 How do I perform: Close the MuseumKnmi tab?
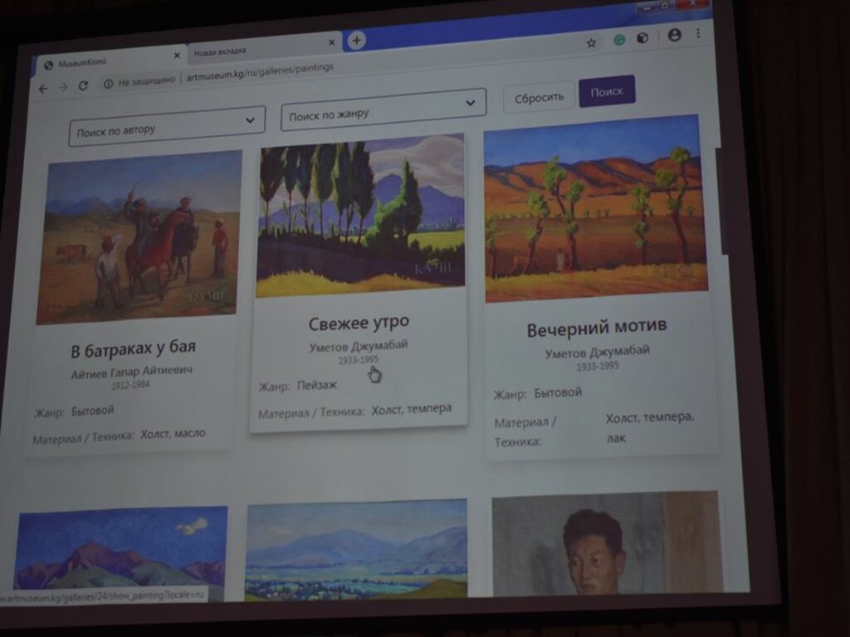point(177,56)
